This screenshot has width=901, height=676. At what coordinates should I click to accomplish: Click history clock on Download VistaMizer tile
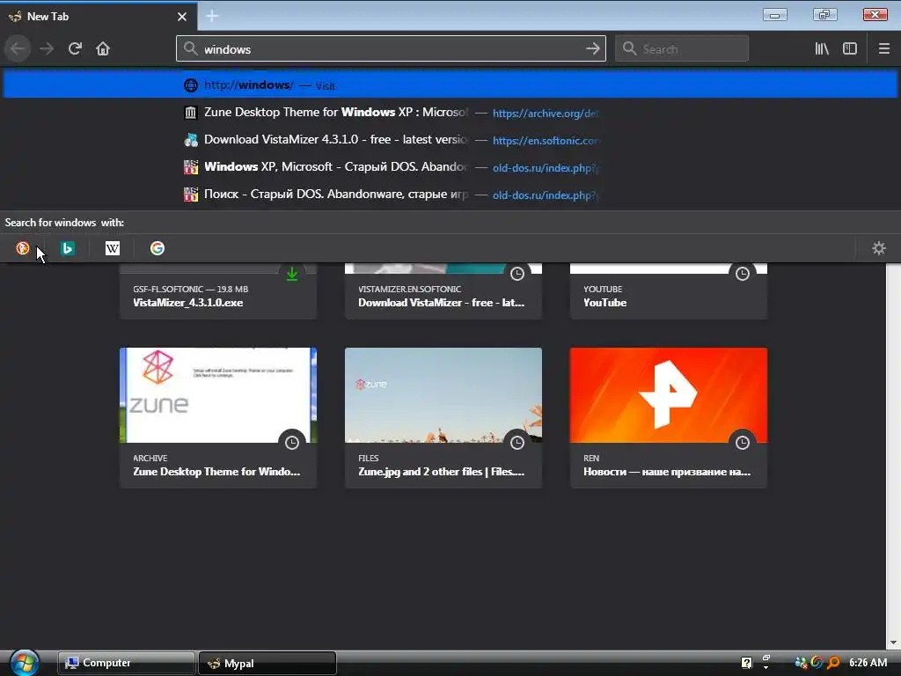[517, 274]
